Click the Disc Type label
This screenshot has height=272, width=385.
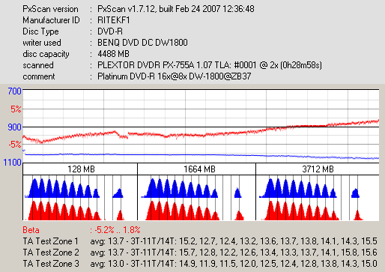40,31
